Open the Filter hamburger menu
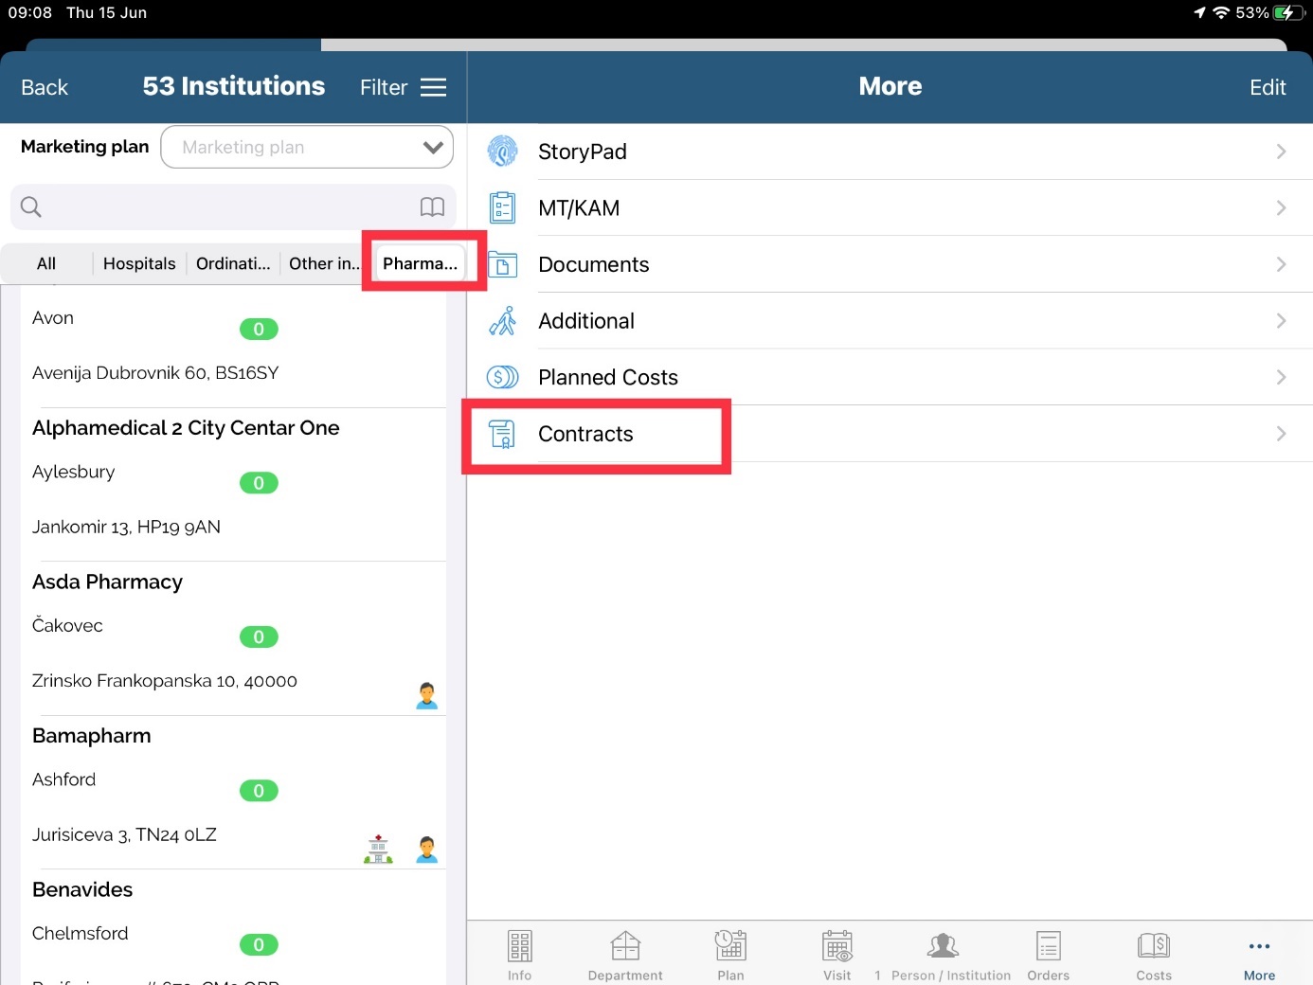 [433, 87]
